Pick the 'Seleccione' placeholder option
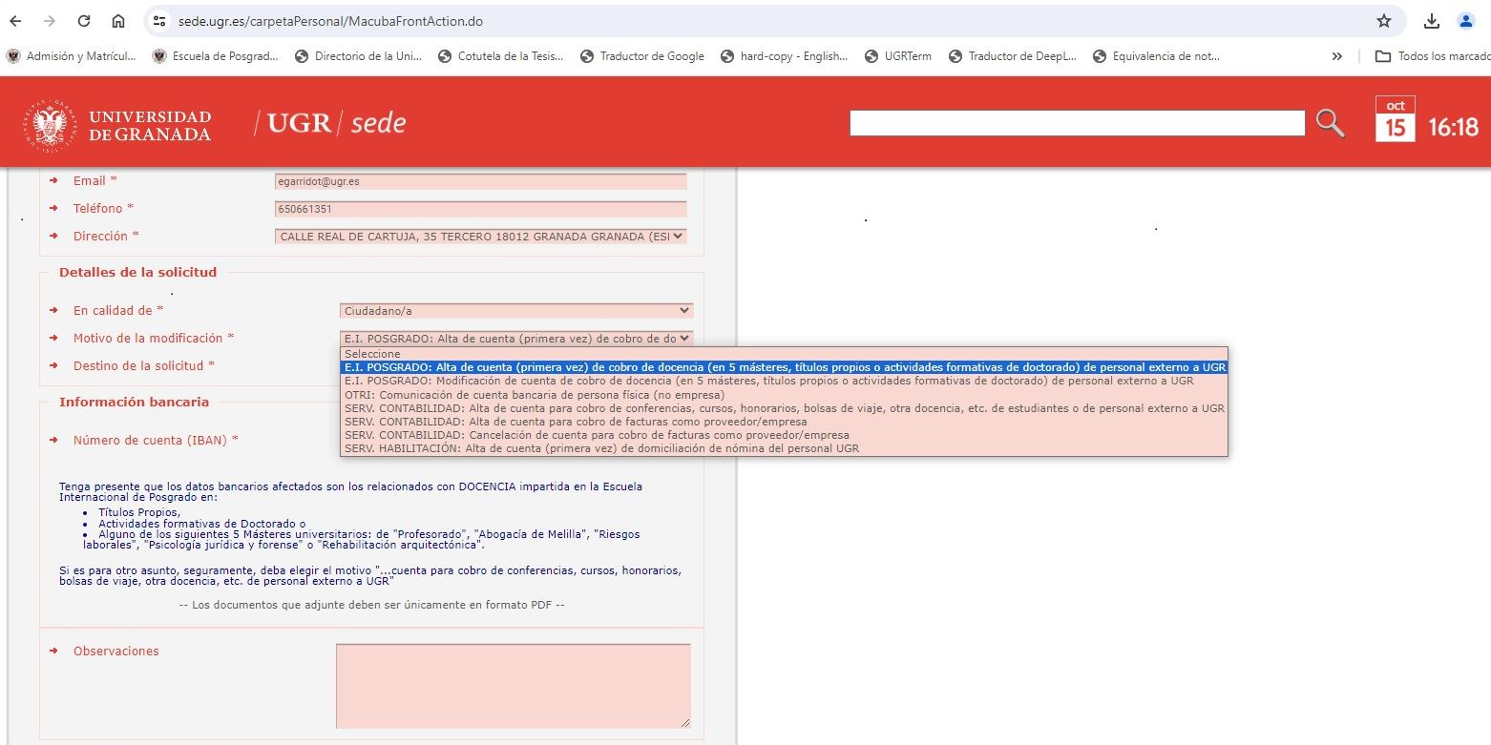1491x745 pixels. 372,354
